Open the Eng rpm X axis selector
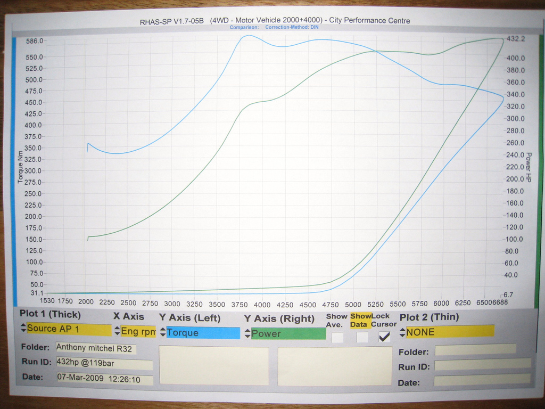545x409 pixels. tap(138, 331)
